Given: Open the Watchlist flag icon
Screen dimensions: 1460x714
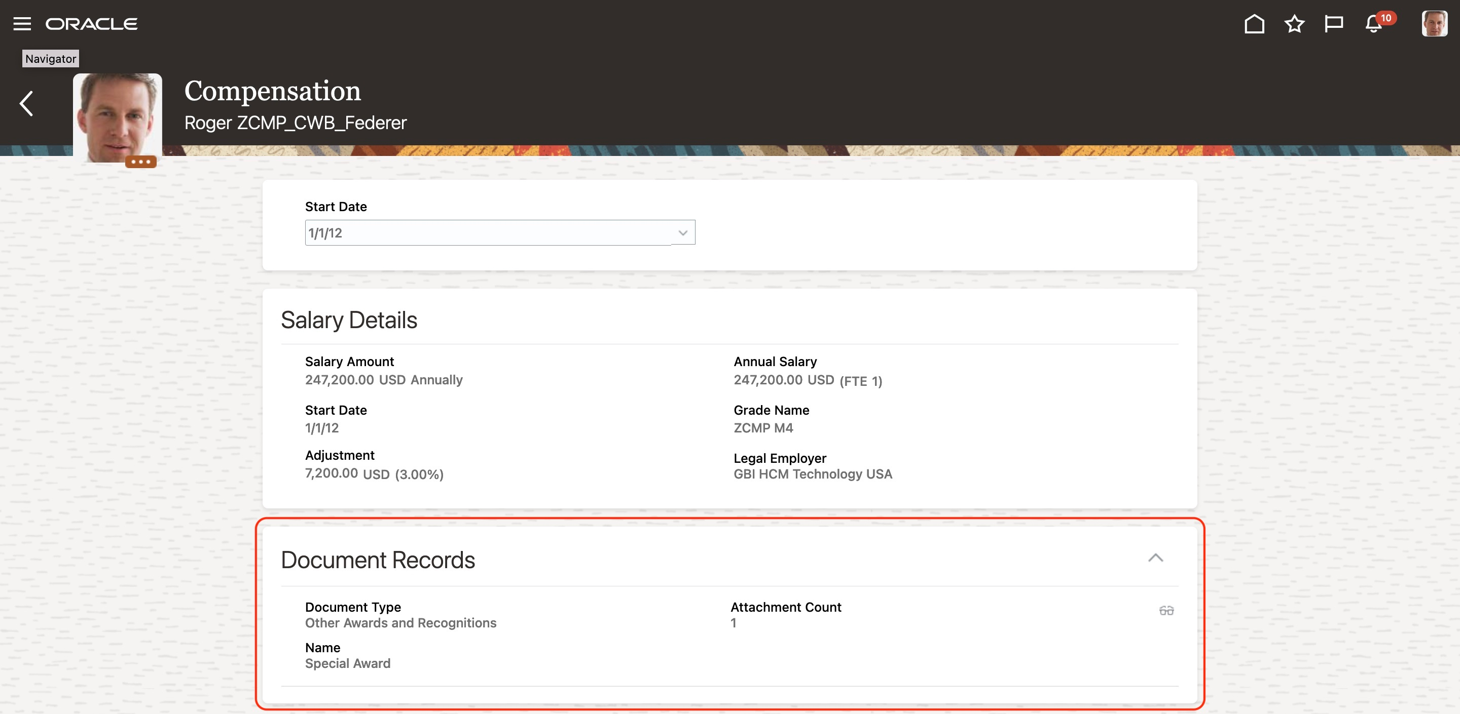Looking at the screenshot, I should click(1333, 24).
